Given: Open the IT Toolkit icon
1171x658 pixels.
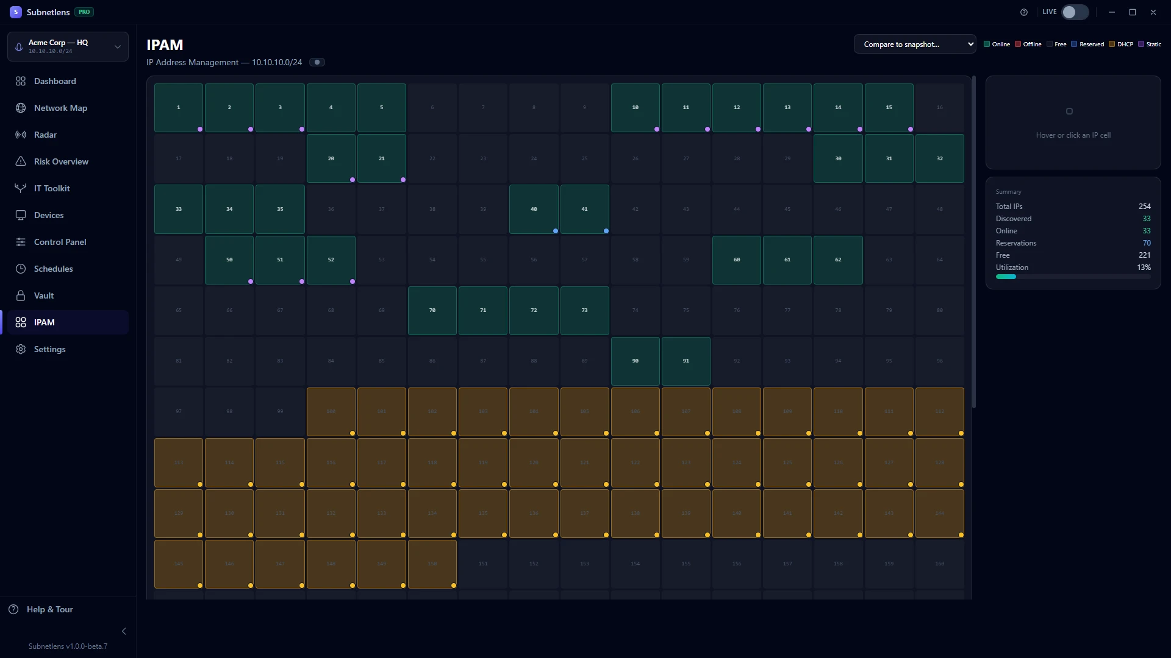Looking at the screenshot, I should pos(21,188).
